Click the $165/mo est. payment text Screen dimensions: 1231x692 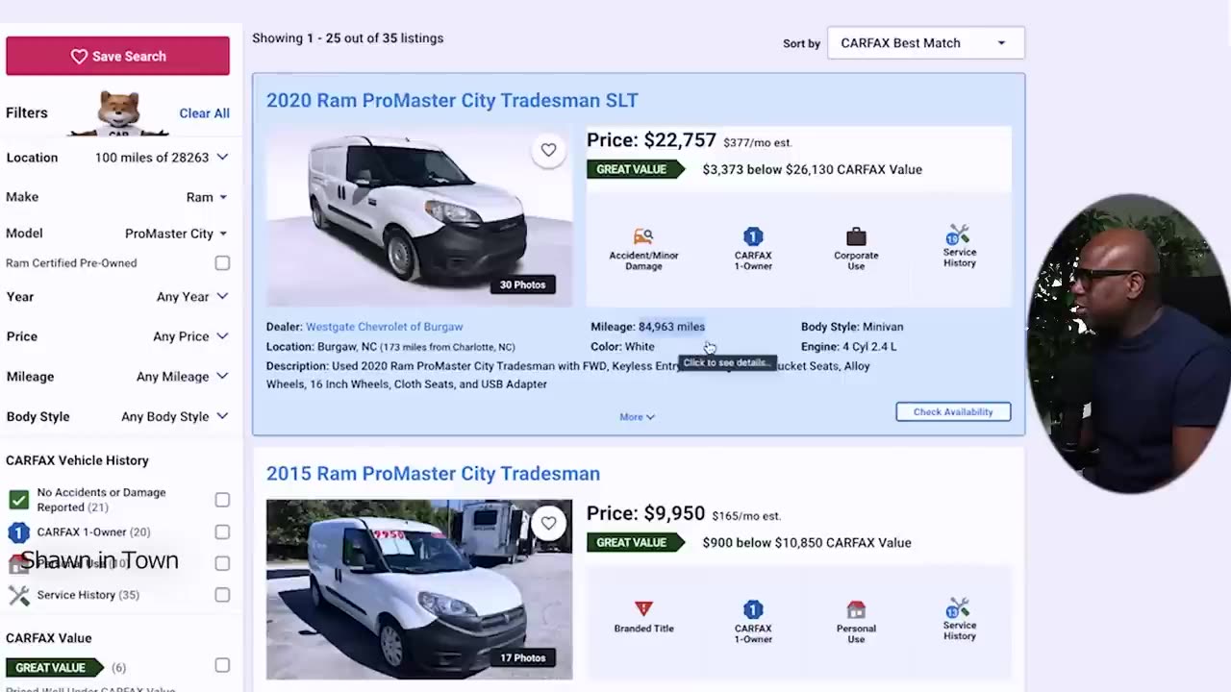(x=746, y=515)
